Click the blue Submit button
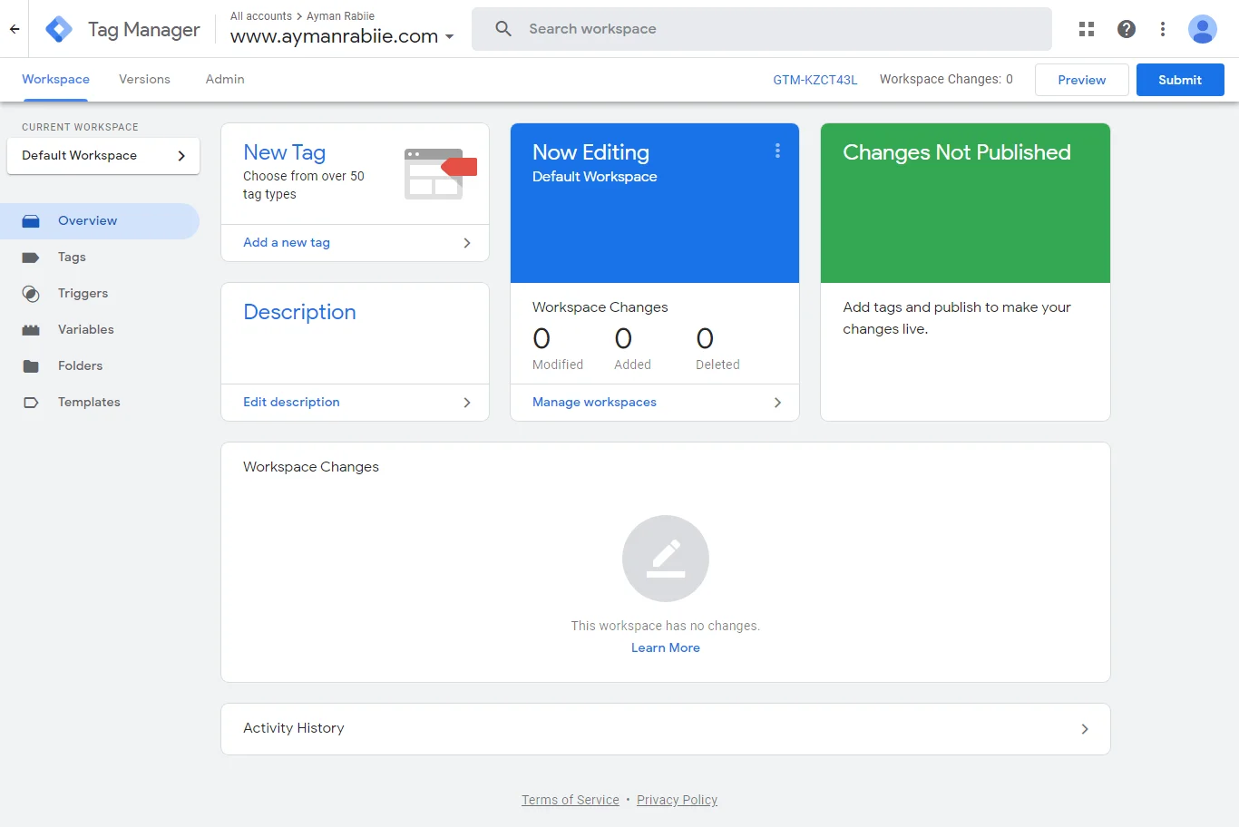This screenshot has width=1239, height=827. point(1179,80)
